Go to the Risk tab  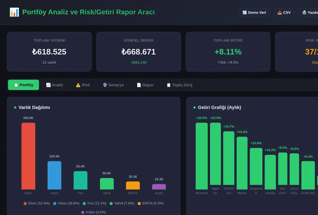click(83, 85)
